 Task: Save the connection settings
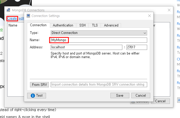[x=120, y=95]
